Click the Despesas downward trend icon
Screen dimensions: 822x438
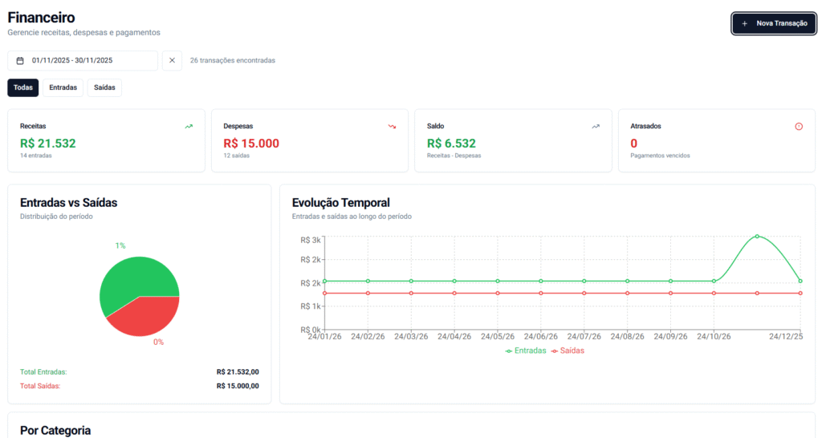pos(393,126)
